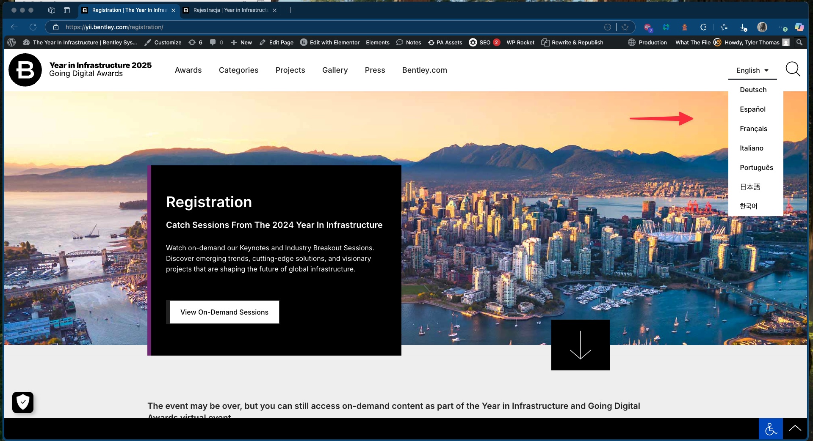This screenshot has width=813, height=441.
Task: Close the Rejestracja tab
Action: (274, 10)
